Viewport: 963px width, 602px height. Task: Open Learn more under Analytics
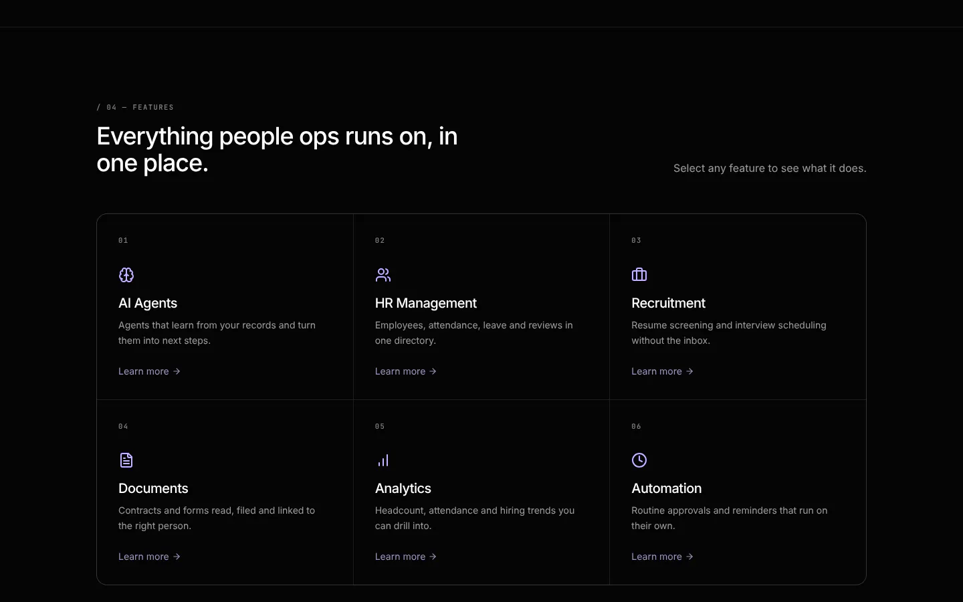[406, 557]
